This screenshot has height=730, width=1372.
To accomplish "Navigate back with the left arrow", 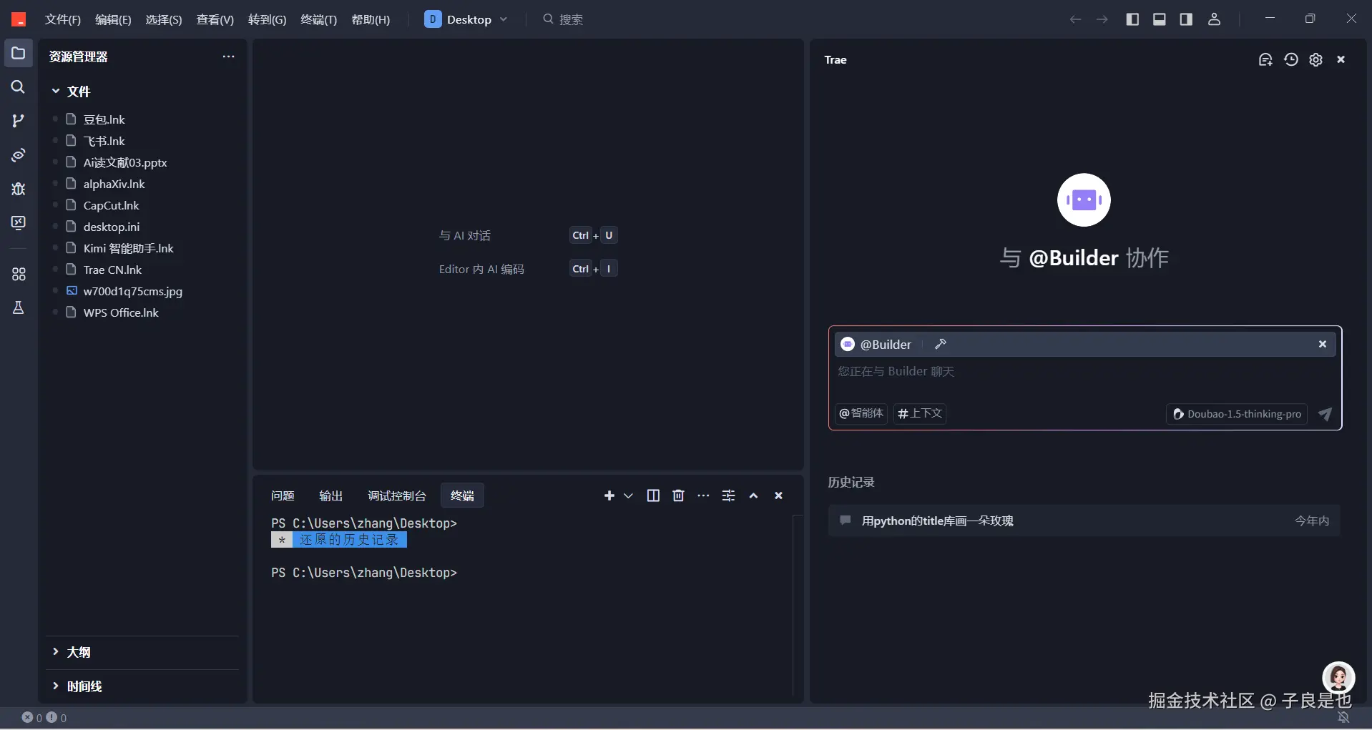I will point(1075,19).
